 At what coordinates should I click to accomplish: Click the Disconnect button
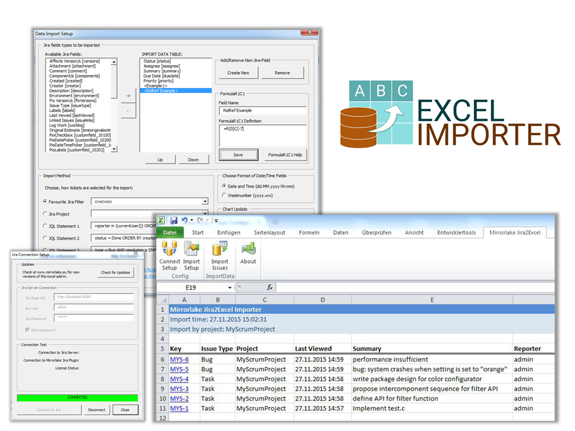coord(96,409)
